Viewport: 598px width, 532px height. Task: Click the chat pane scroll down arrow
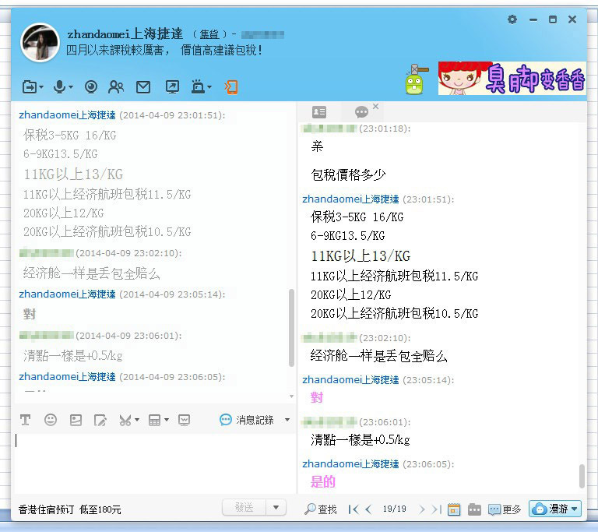[291, 396]
